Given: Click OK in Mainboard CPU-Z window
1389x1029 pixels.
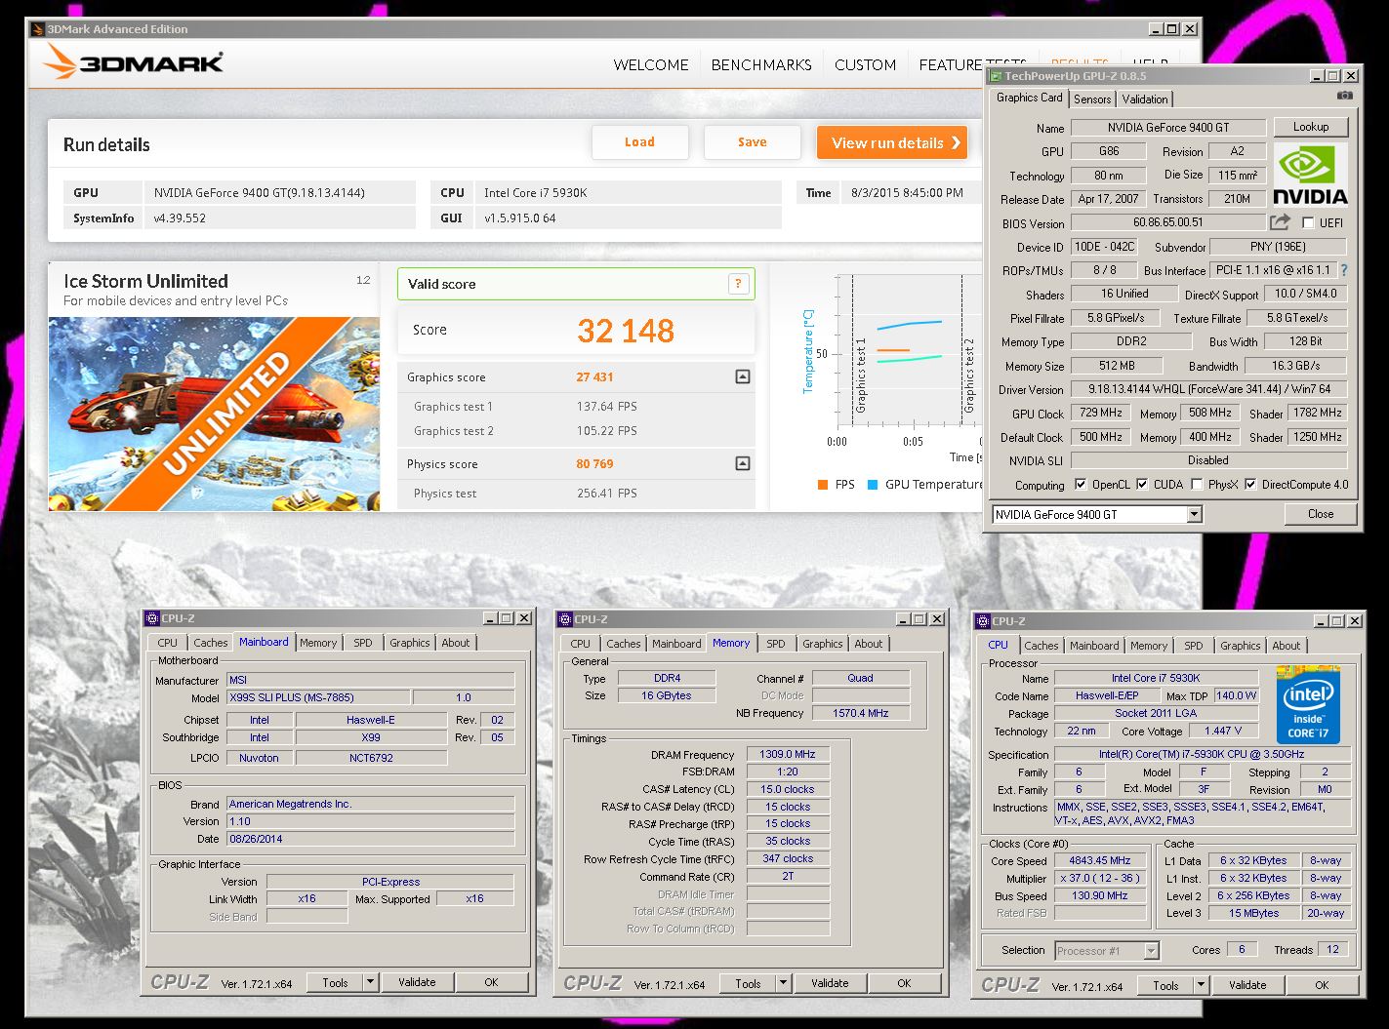Looking at the screenshot, I should pos(491,983).
